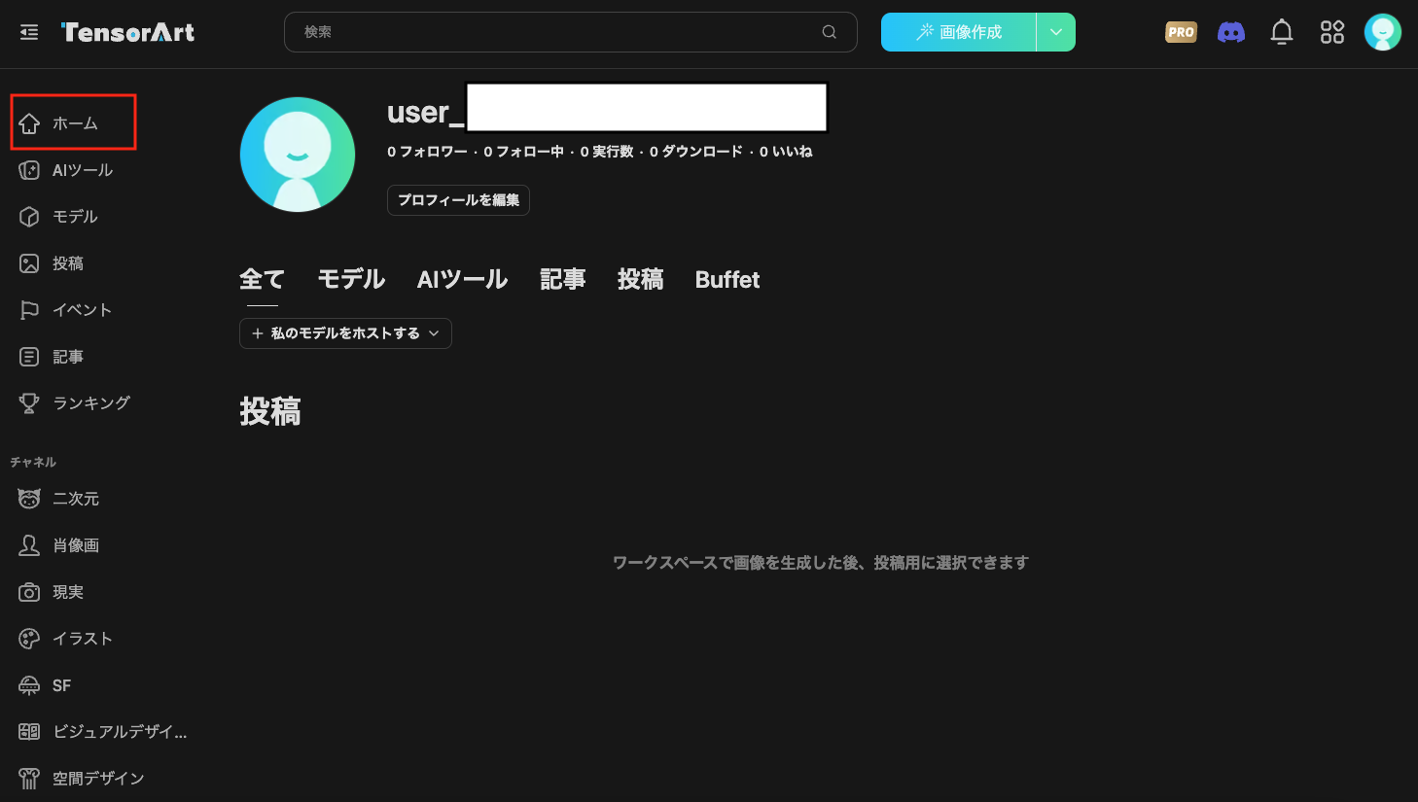Focus the 検索 search field

pyautogui.click(x=571, y=32)
